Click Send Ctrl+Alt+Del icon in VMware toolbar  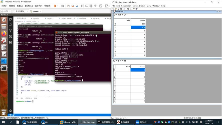pyautogui.click(x=63, y=6)
